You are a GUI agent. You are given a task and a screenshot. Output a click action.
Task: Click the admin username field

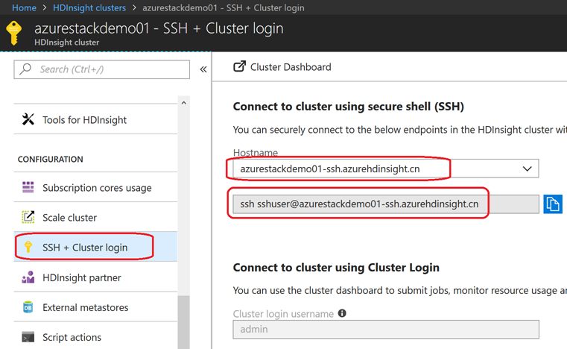pos(386,329)
